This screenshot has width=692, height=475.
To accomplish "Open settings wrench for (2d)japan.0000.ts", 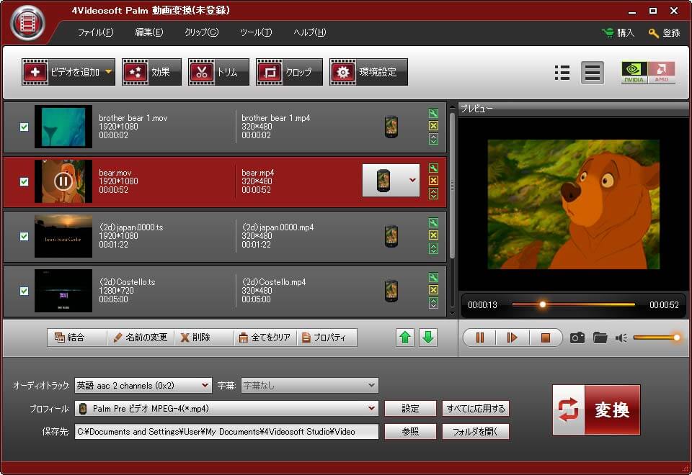I will click(433, 222).
